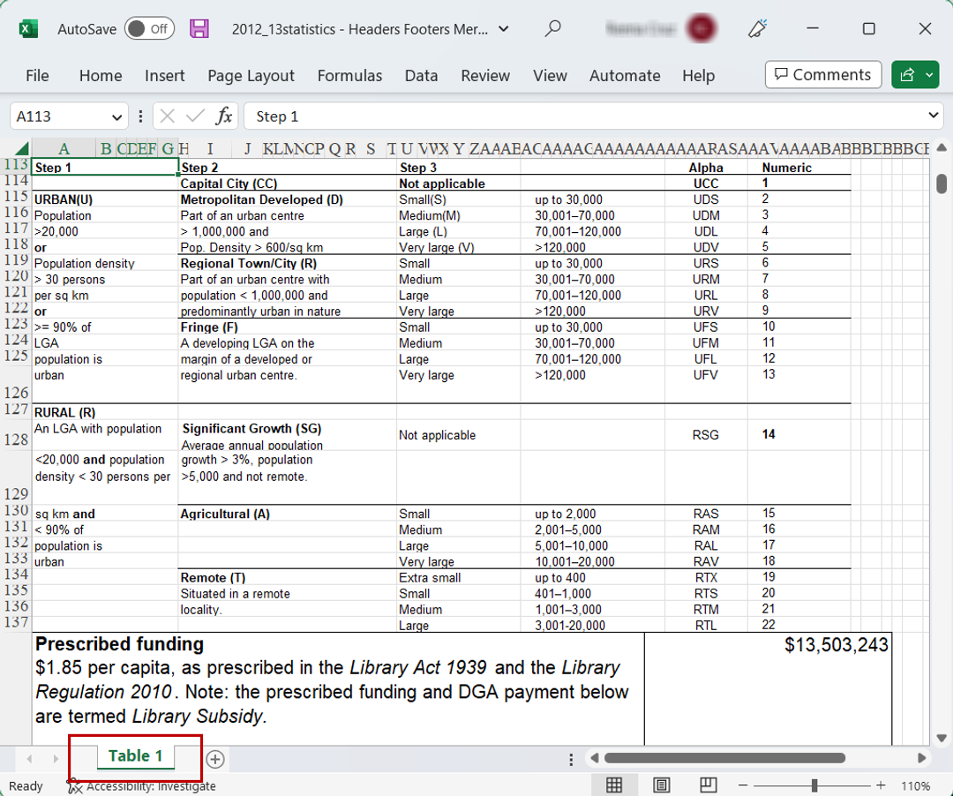Add a new worksheet with the plus icon

tap(214, 759)
